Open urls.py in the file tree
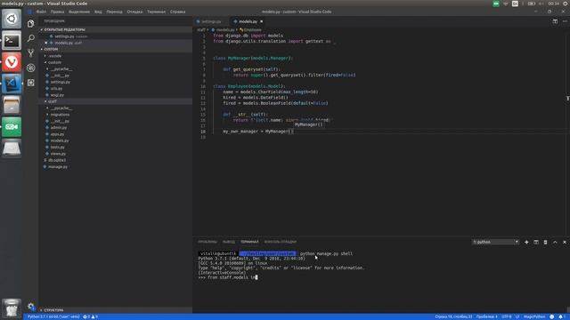 point(56,89)
